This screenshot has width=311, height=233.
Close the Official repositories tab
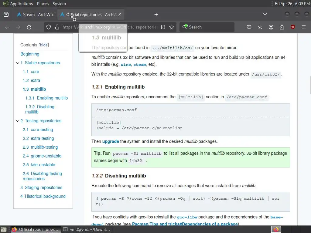(x=120, y=14)
